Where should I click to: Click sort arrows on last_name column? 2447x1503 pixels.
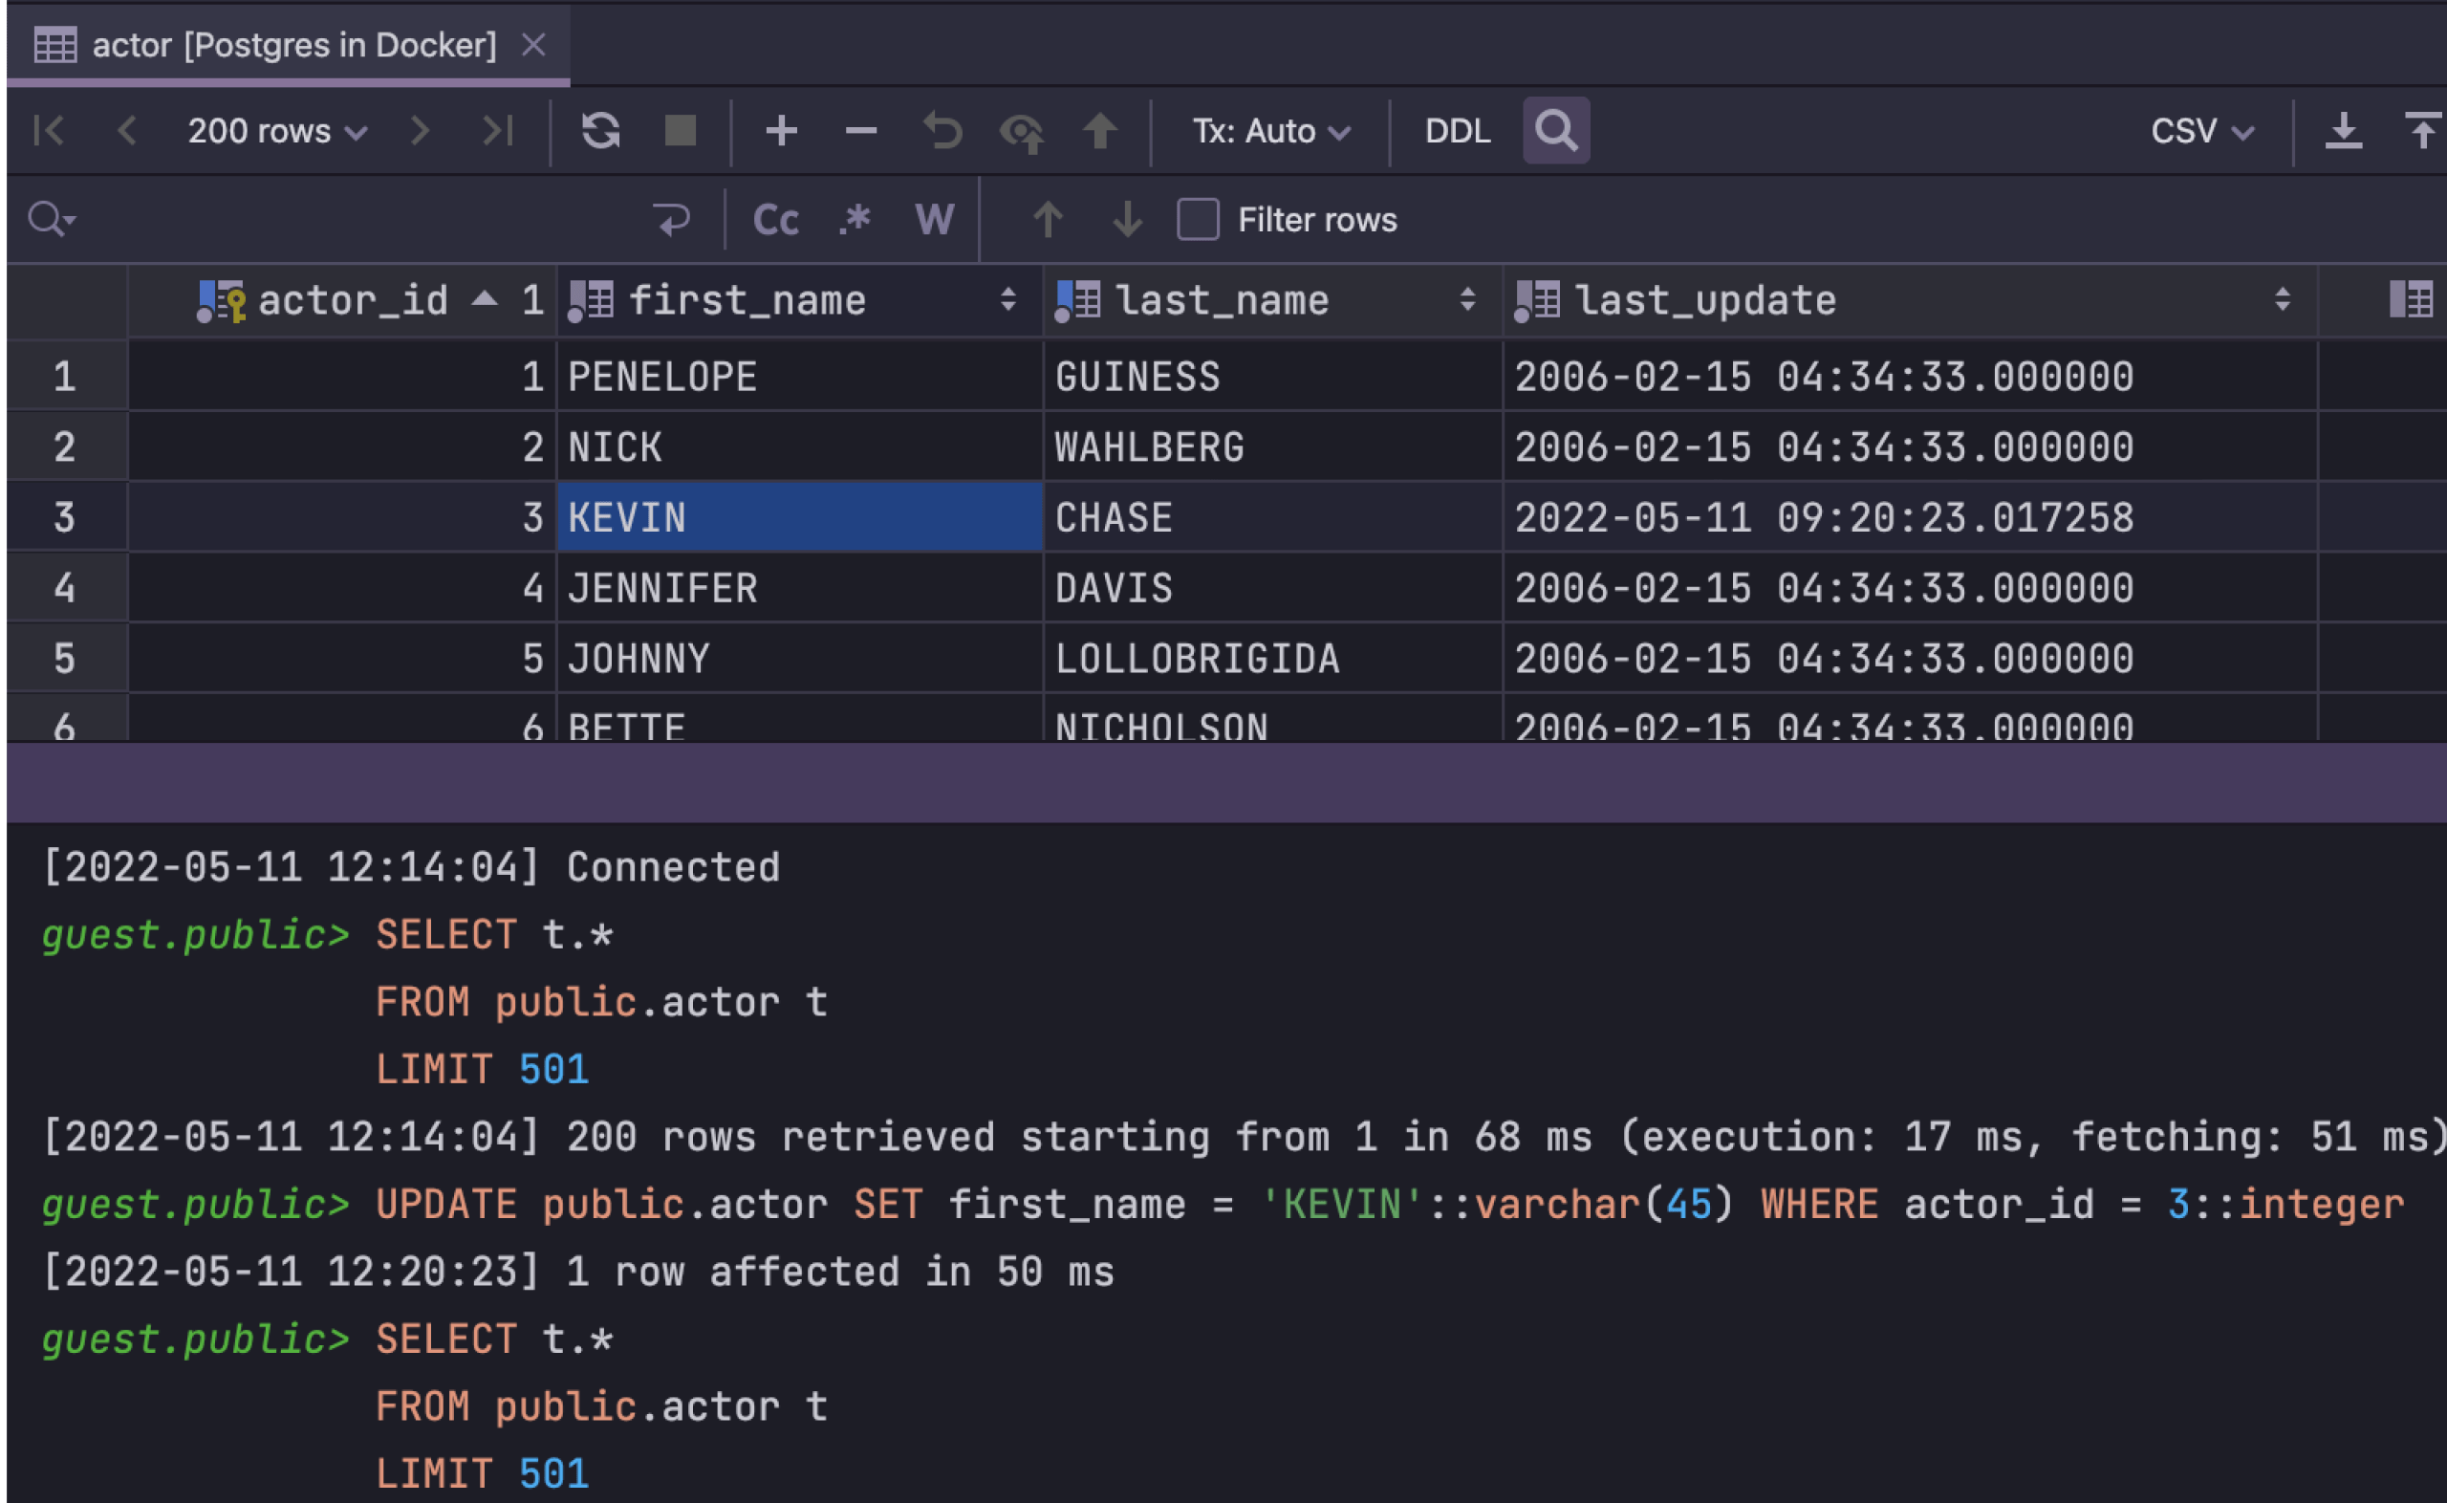(x=1466, y=299)
